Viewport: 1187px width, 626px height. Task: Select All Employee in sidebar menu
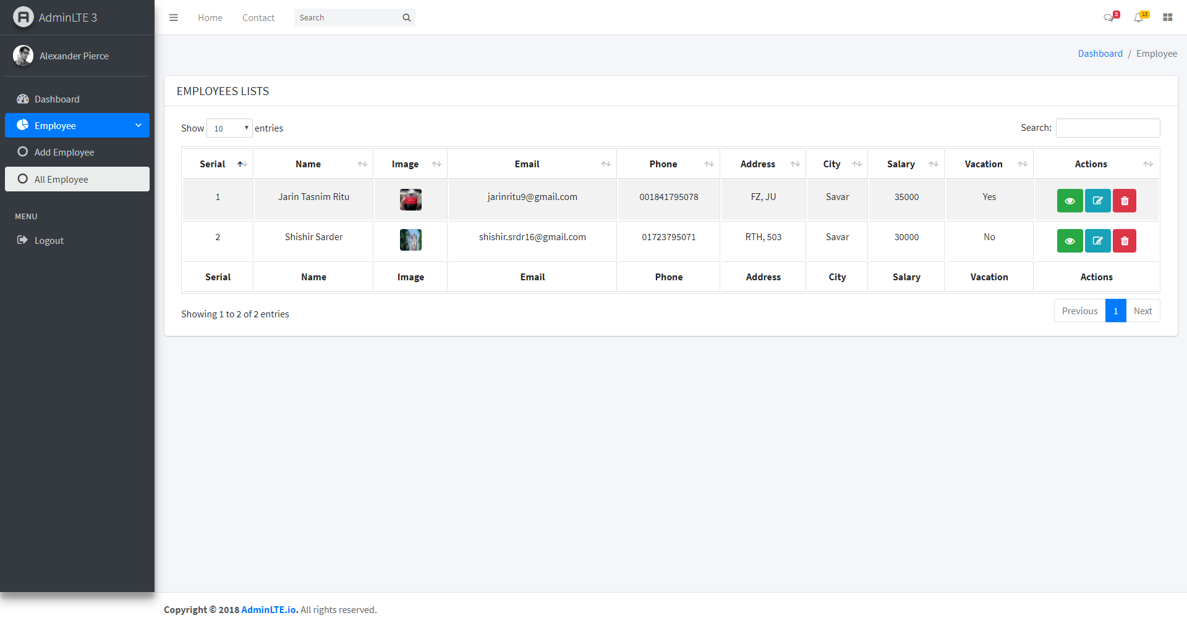[61, 179]
